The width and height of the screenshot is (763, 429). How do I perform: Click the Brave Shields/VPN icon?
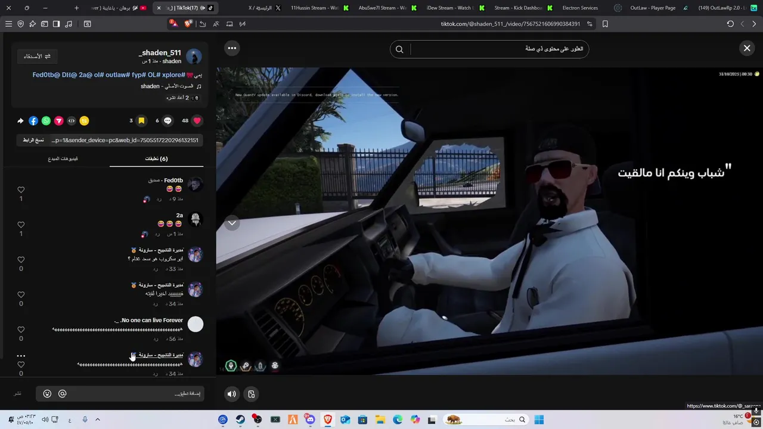pyautogui.click(x=21, y=24)
